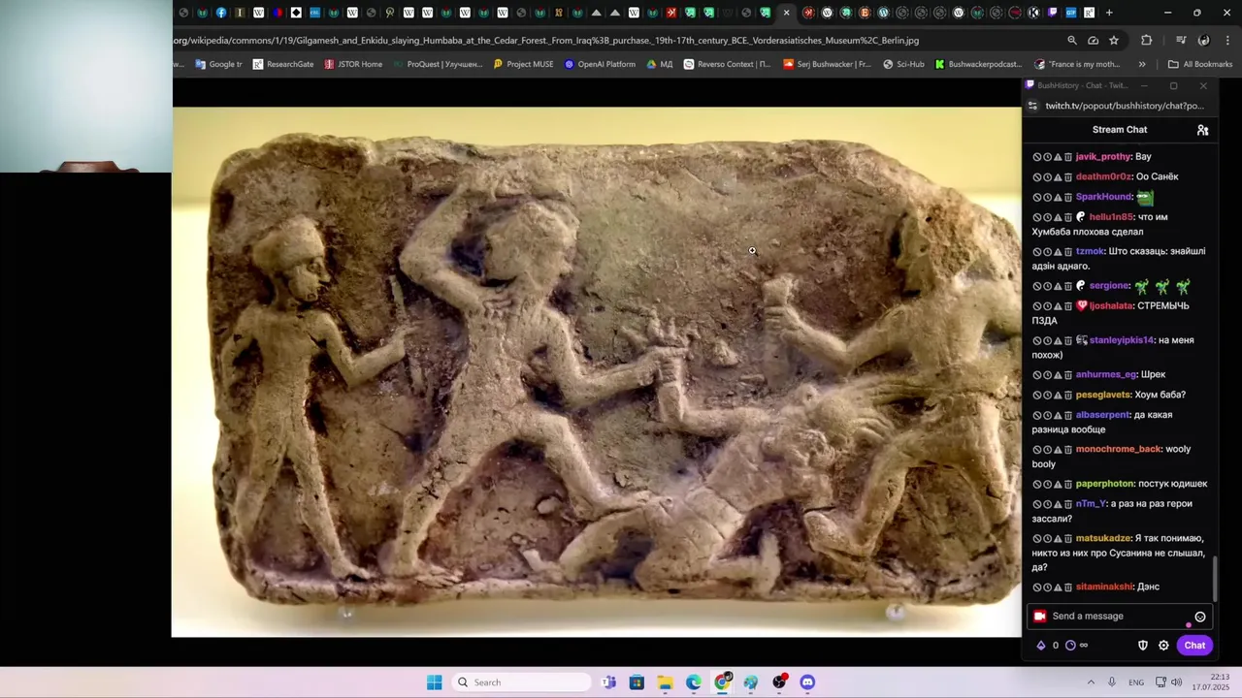Viewport: 1242px width, 698px height.
Task: Open the Reverso Context bookmark
Action: [728, 65]
